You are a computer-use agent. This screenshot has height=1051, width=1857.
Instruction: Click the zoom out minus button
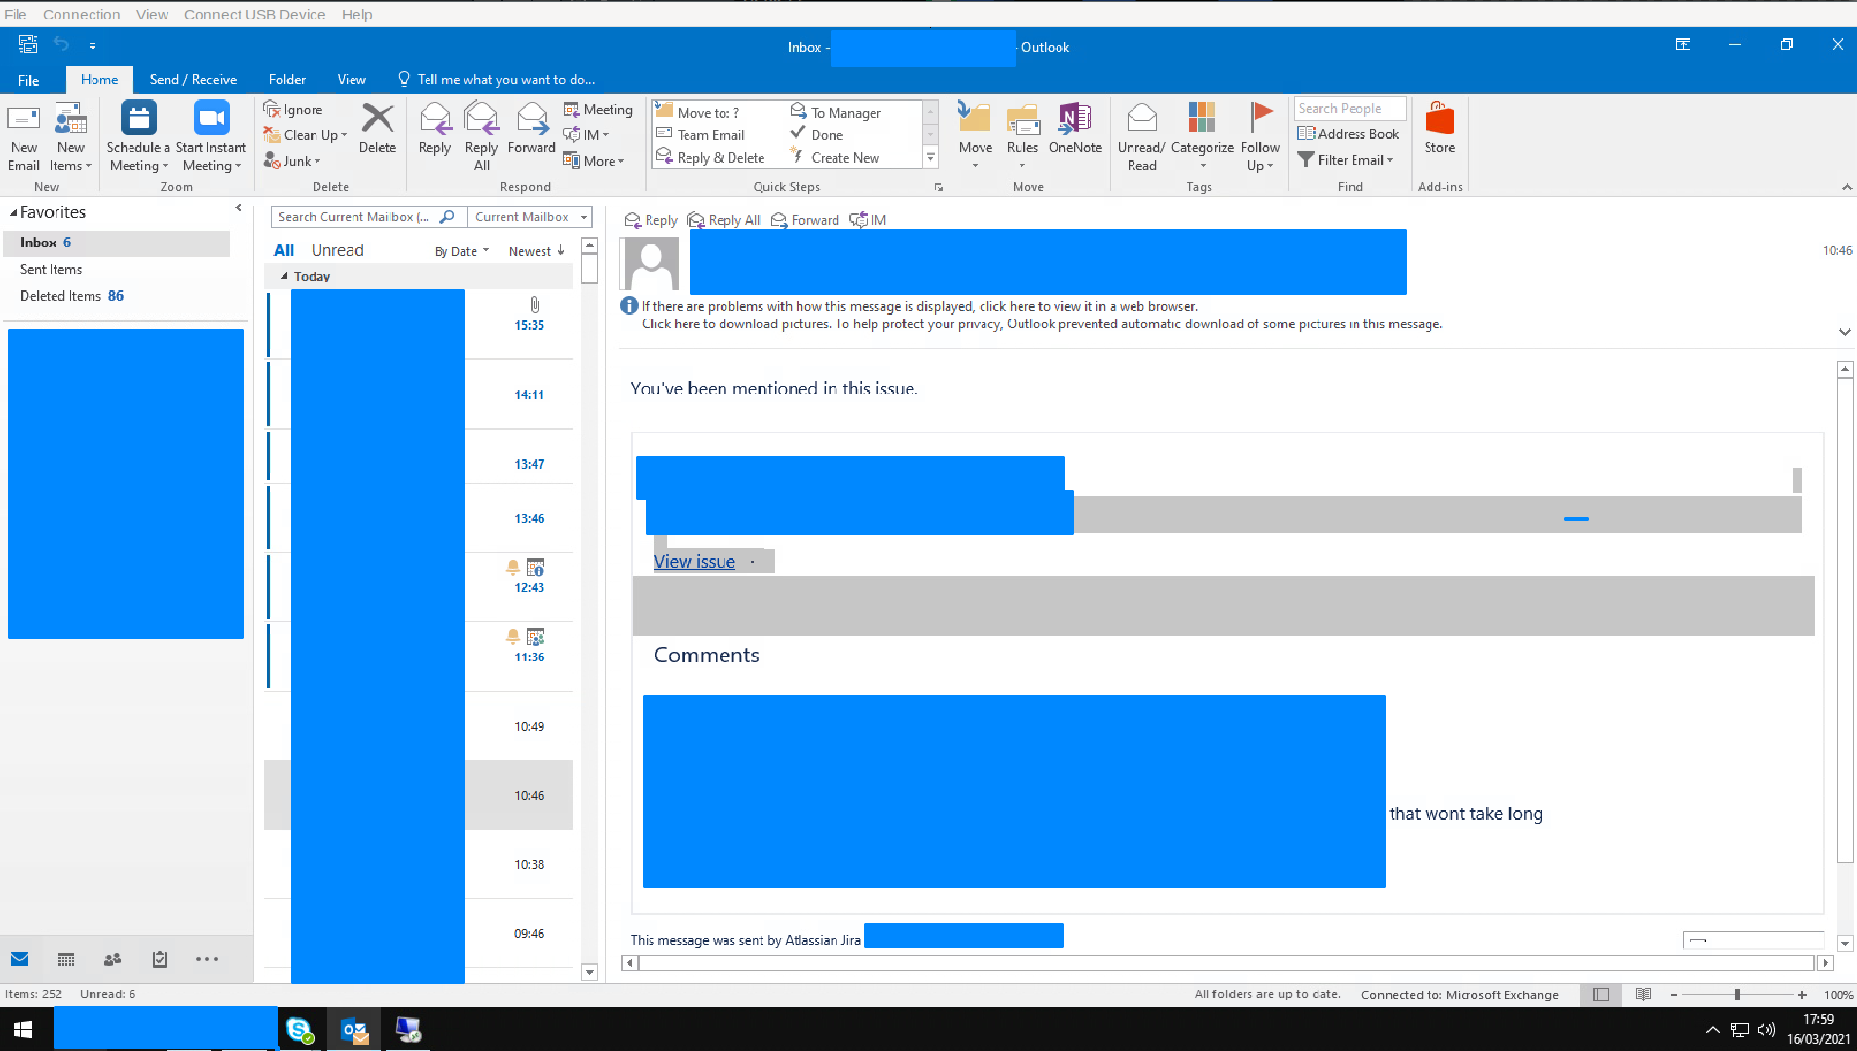[1674, 995]
